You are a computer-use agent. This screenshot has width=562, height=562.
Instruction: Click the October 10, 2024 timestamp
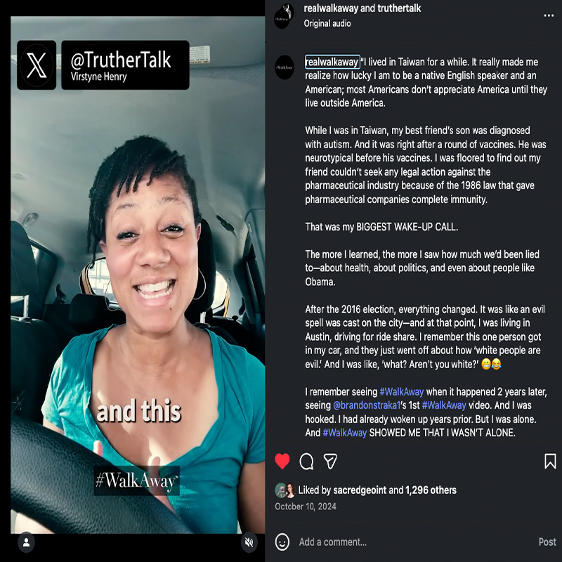(x=306, y=507)
